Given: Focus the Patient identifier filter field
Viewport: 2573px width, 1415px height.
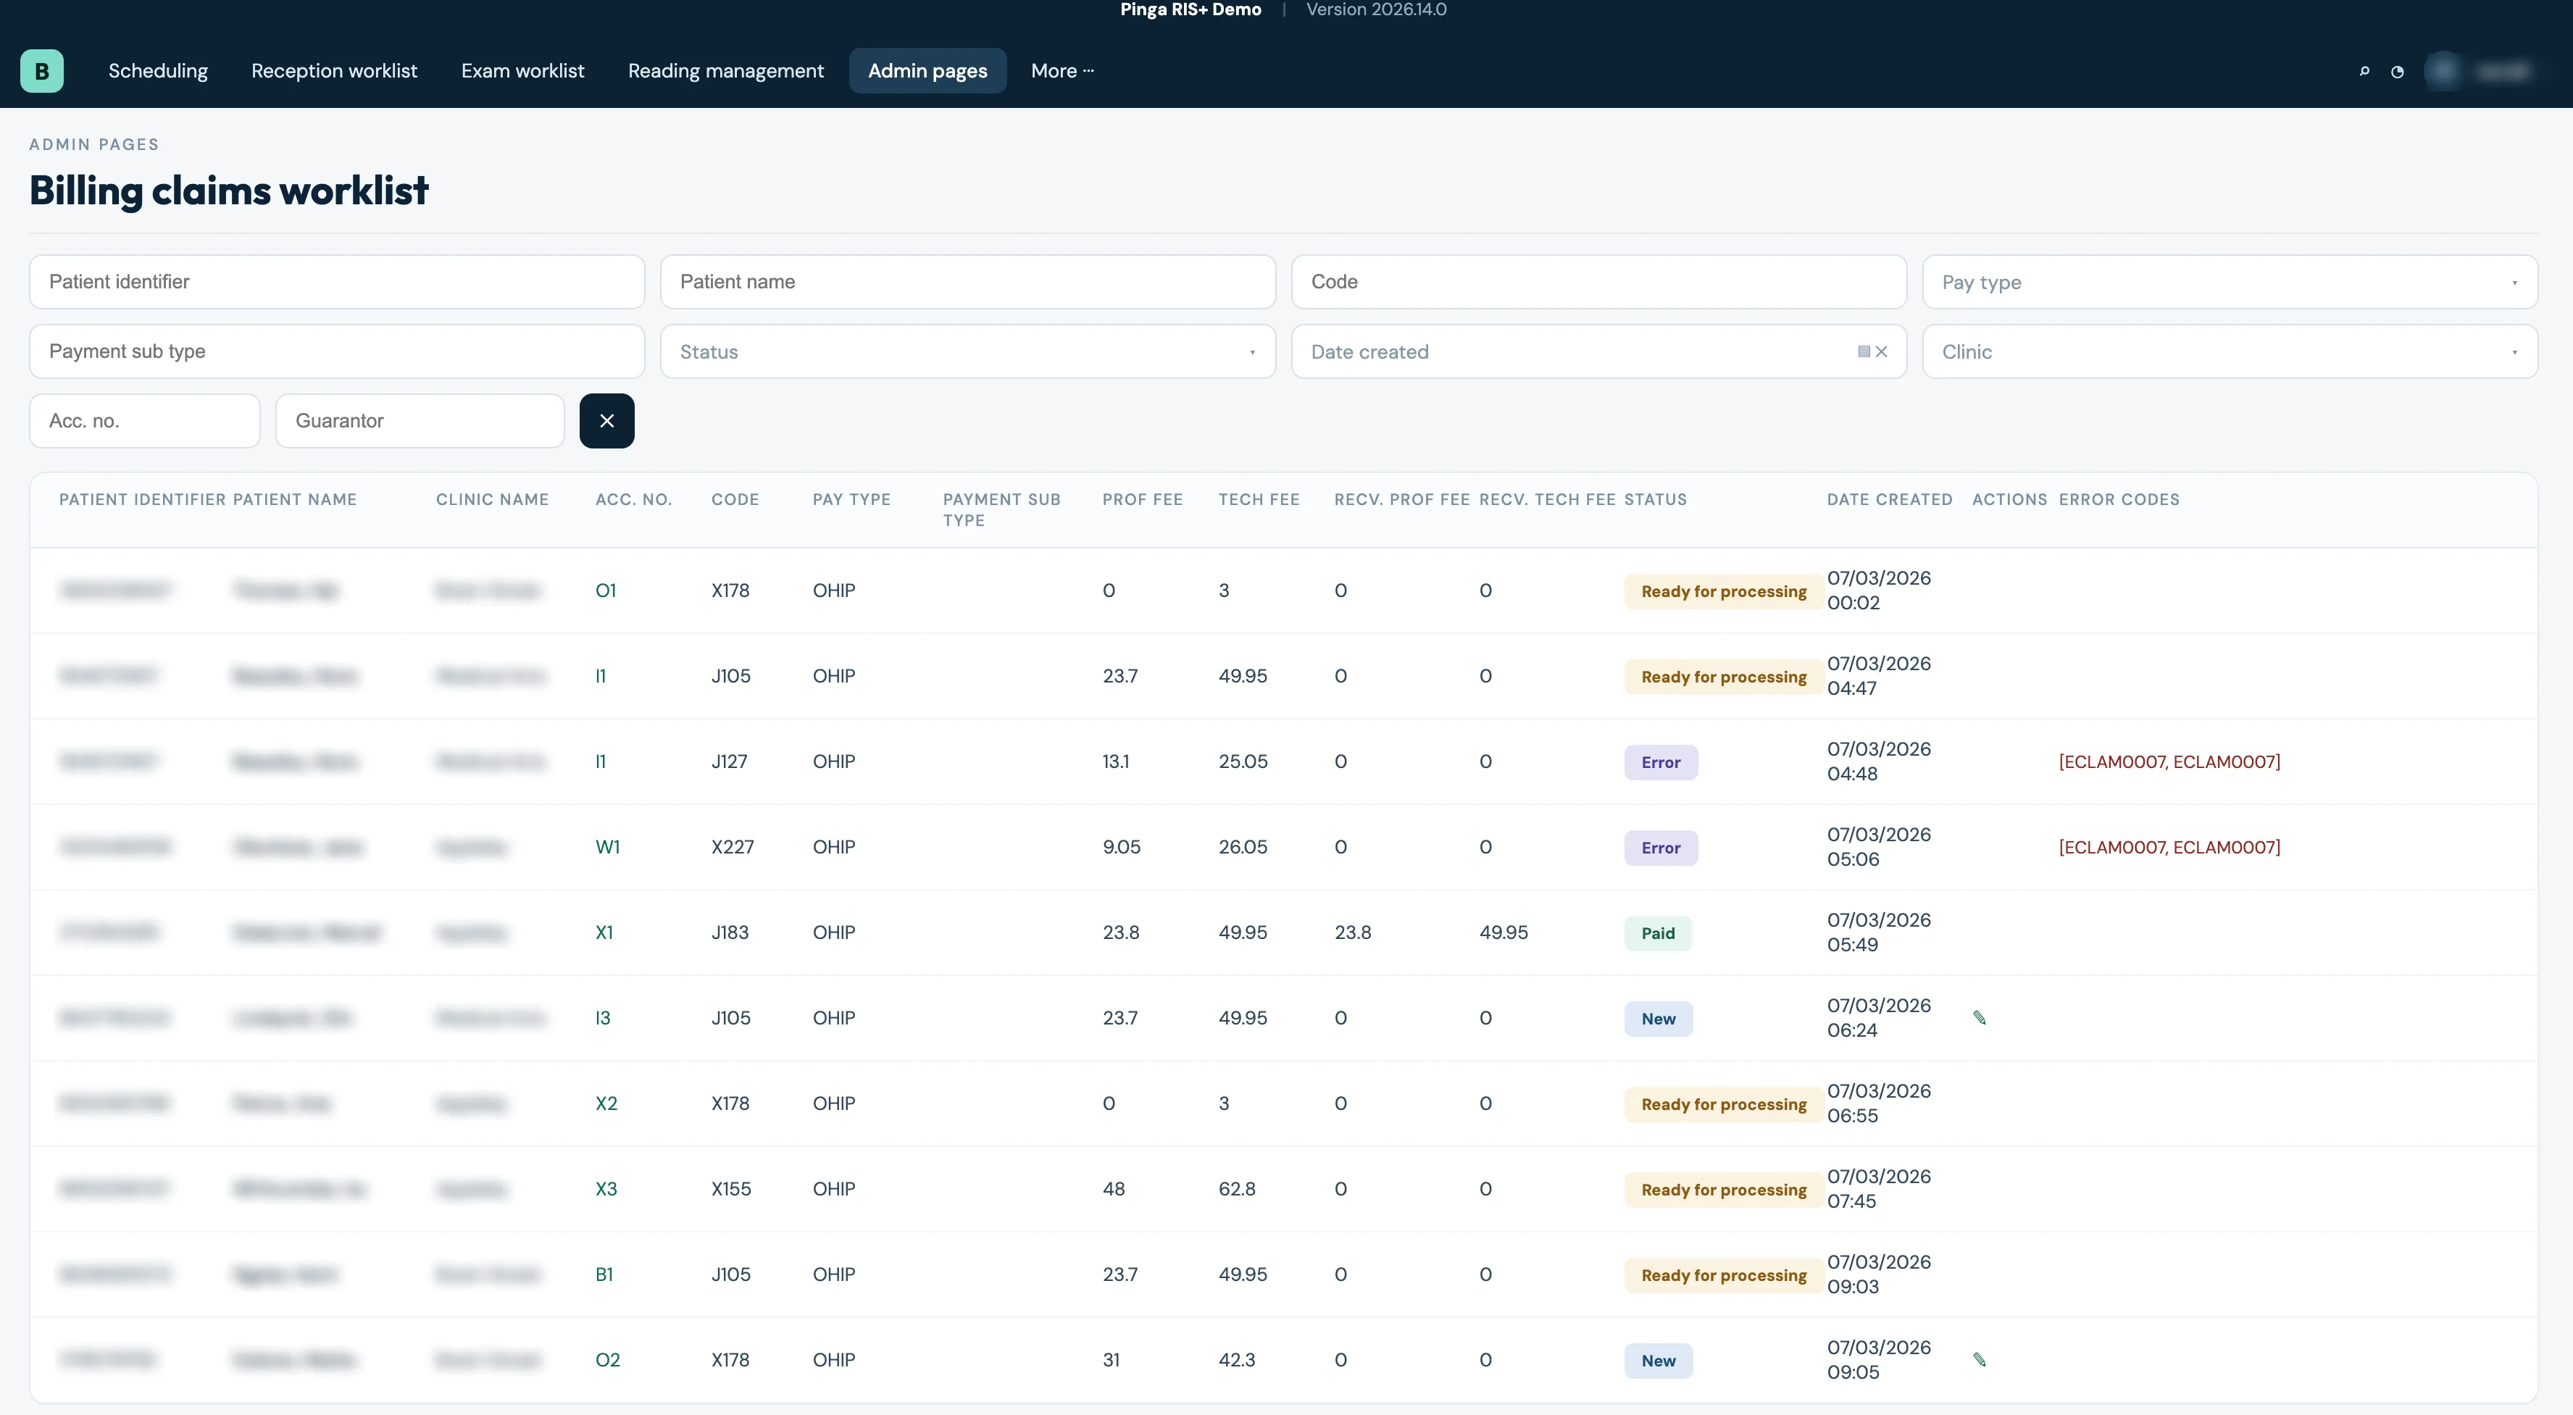Looking at the screenshot, I should tap(337, 282).
